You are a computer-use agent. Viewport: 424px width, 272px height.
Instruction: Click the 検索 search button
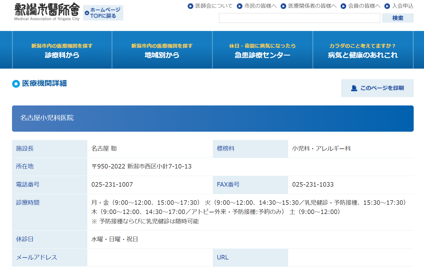click(398, 18)
